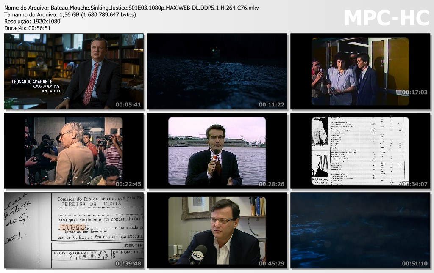Click the 'Duração: 00:56:51' line
This screenshot has width=434, height=273.
(28, 28)
